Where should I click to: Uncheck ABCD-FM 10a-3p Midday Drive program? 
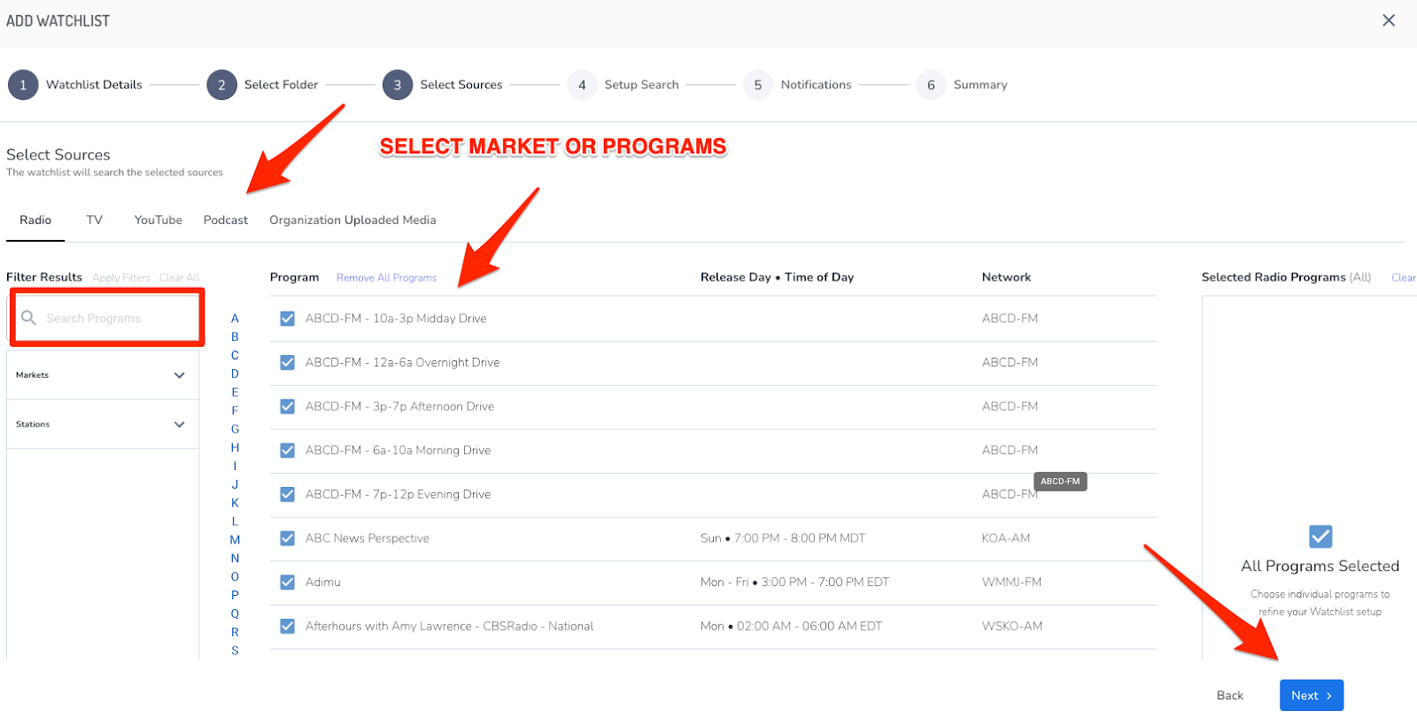(x=287, y=319)
